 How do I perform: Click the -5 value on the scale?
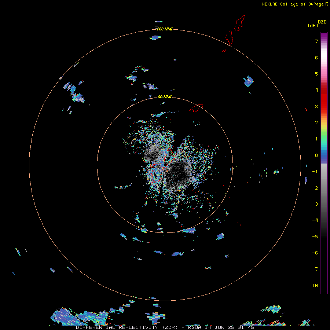(315, 237)
